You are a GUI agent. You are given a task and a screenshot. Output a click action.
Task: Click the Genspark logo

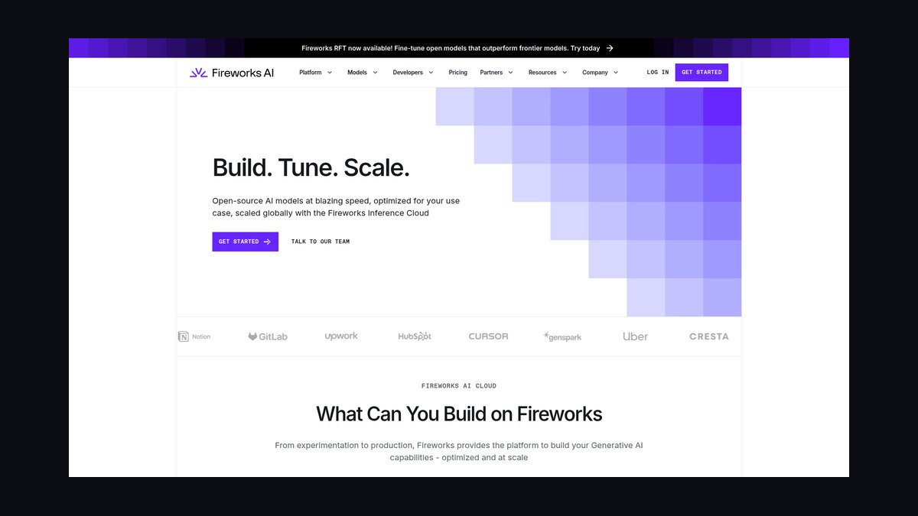click(562, 337)
